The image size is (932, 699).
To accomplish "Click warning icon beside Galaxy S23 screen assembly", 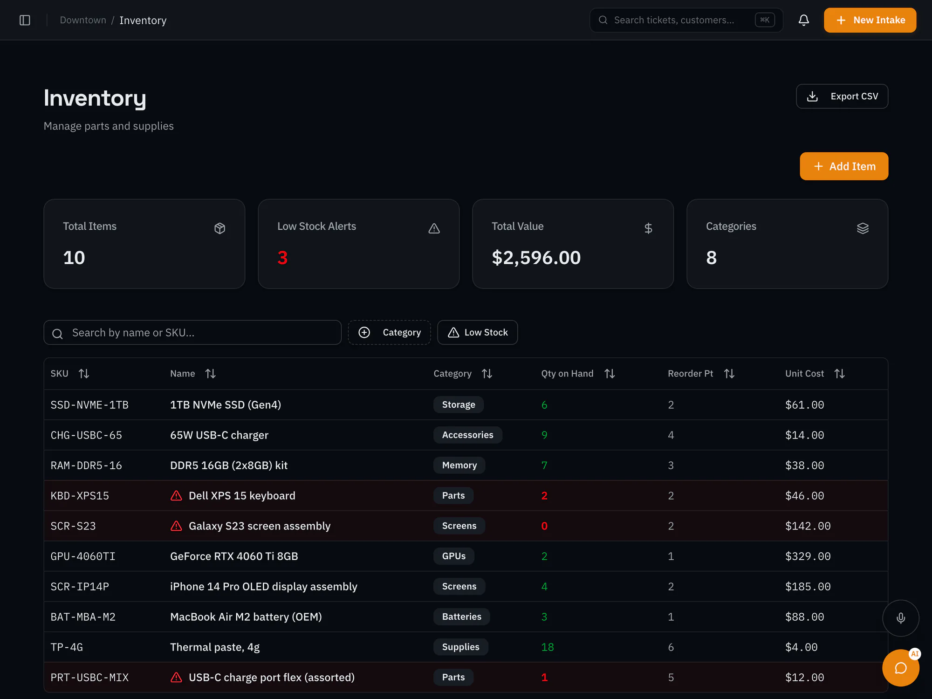I will pos(176,526).
